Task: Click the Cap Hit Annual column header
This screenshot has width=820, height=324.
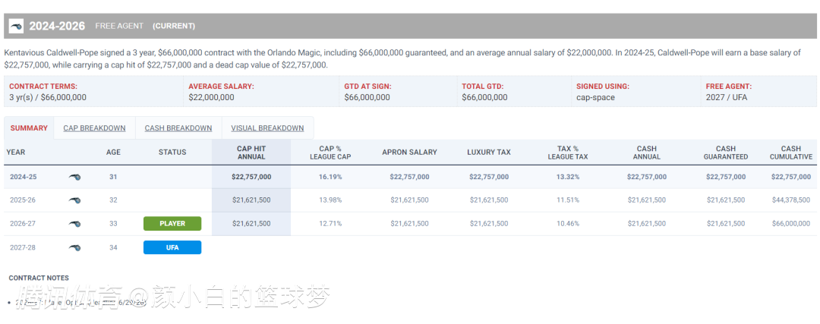Action: 251,153
